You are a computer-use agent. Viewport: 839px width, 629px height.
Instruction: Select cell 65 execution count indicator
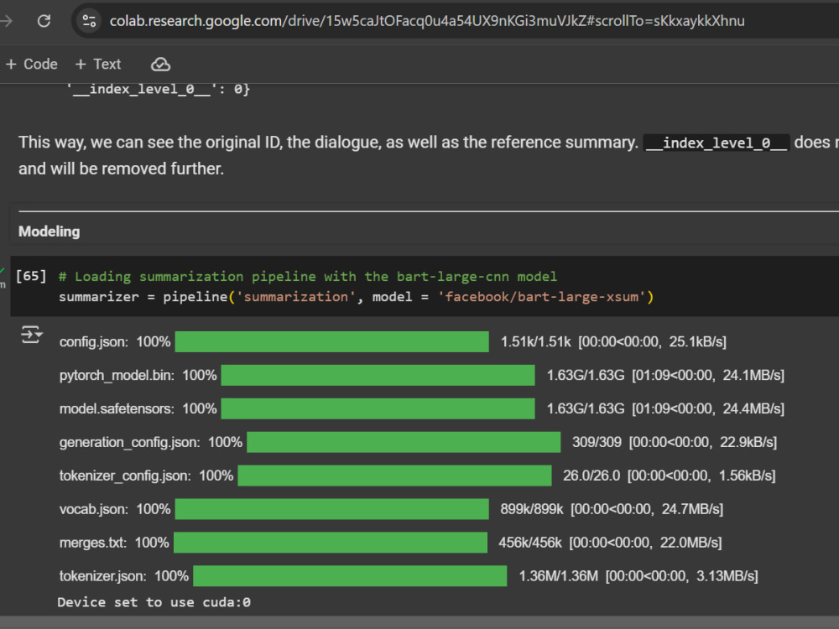pyautogui.click(x=31, y=276)
